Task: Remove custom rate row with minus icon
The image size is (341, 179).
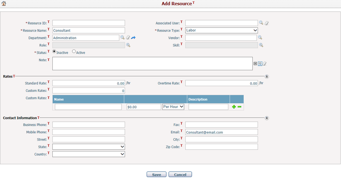Action: click(x=239, y=107)
